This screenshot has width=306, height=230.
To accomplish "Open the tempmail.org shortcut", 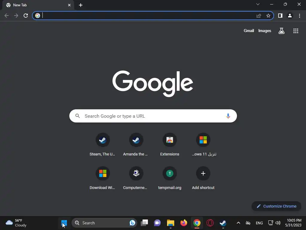I will pyautogui.click(x=170, y=178).
